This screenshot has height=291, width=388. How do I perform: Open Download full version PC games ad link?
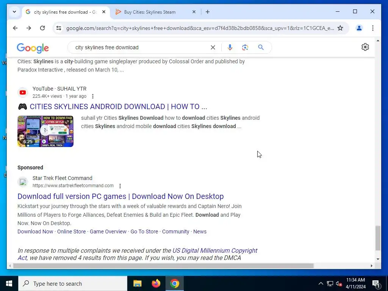[120, 196]
